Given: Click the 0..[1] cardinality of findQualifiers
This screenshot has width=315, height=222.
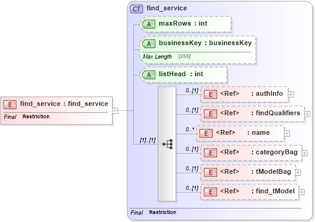Looking at the screenshot, I should point(192,110).
